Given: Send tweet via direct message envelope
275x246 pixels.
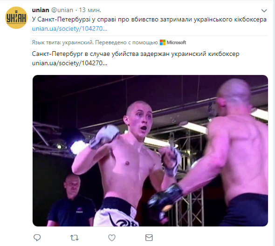Looking at the screenshot, I should [149, 238].
